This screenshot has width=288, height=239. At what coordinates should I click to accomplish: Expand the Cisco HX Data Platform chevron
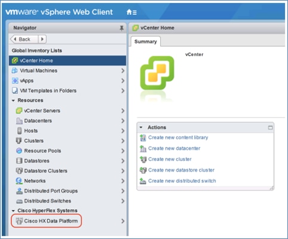[x=123, y=221]
